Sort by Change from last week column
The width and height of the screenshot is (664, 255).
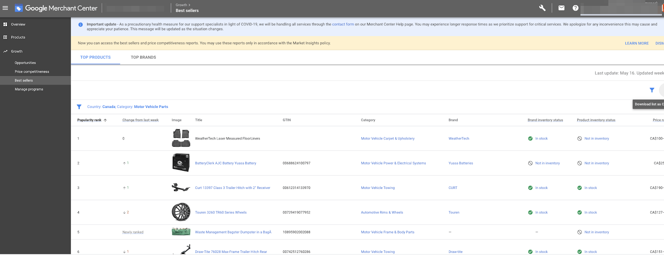[x=140, y=120]
